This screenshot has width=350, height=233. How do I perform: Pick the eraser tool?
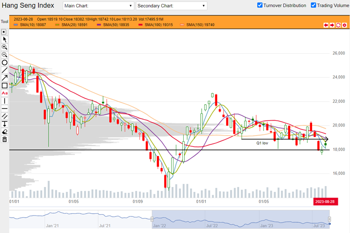(x=4, y=132)
